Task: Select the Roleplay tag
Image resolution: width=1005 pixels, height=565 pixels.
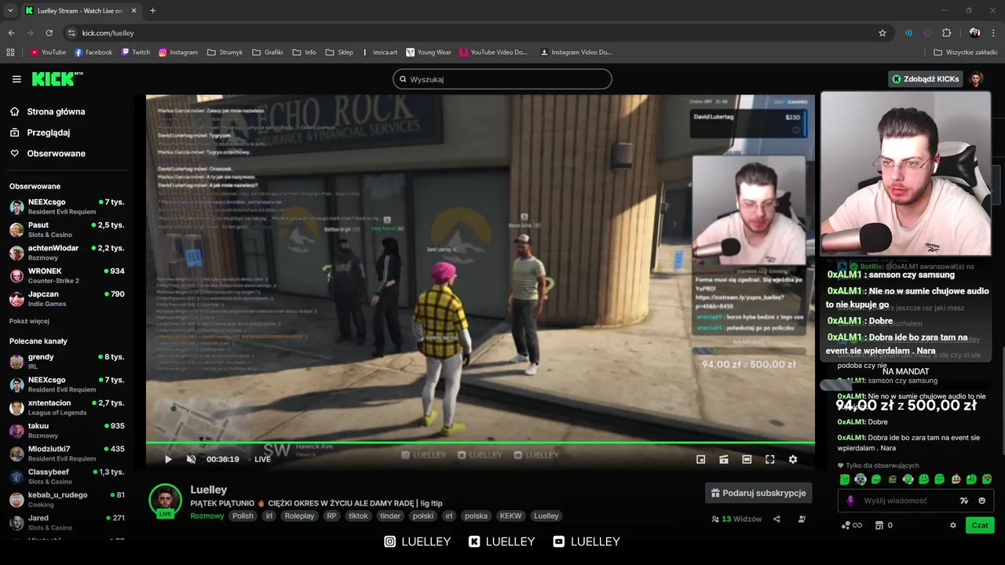Action: point(299,516)
